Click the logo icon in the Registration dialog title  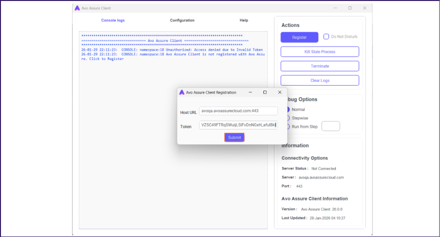(x=182, y=92)
